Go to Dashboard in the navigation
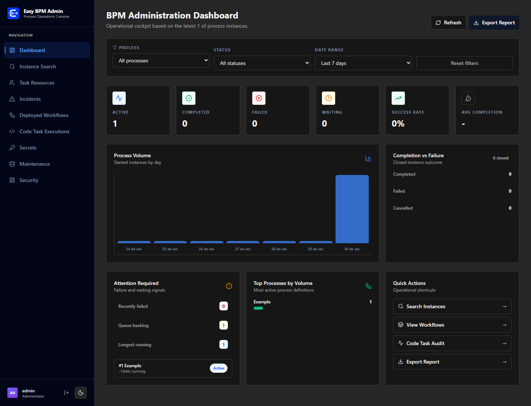The width and height of the screenshot is (531, 406). tap(47, 50)
